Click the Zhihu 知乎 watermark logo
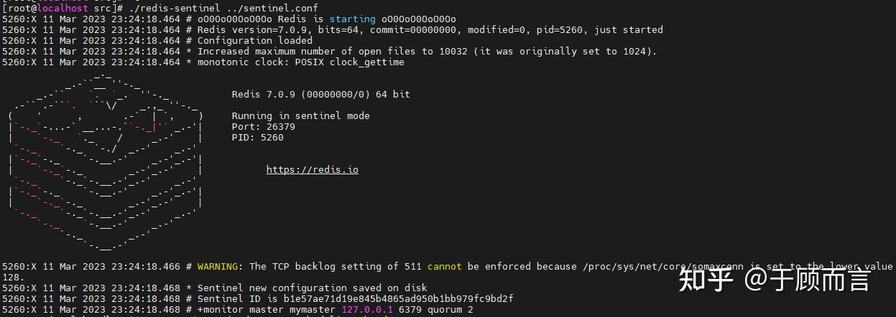Screen dimensions: 896x317 pos(706,280)
